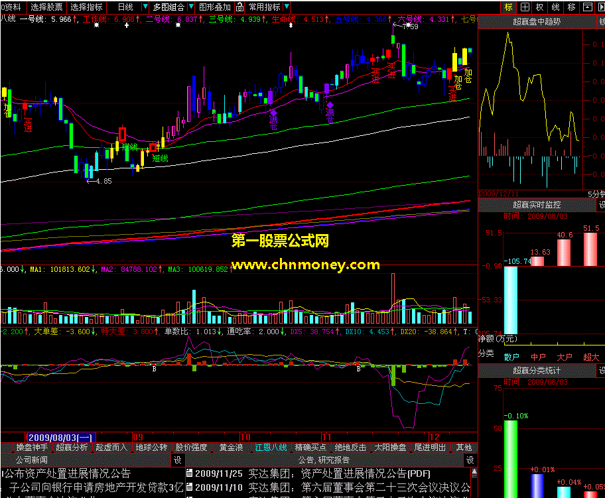This screenshot has width=605, height=498.
Task: Click 选择股票 in the top bar
Action: coord(46,7)
